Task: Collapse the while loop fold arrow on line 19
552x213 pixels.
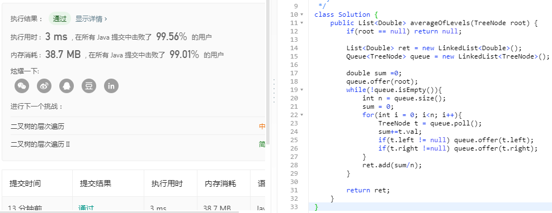Action: (x=301, y=90)
